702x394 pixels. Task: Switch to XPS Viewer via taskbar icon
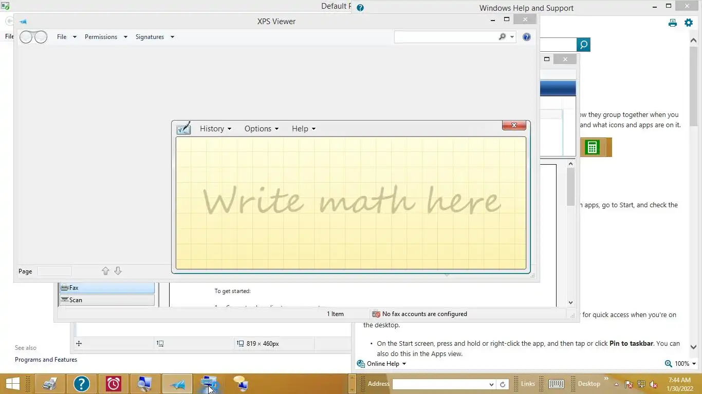point(177,384)
